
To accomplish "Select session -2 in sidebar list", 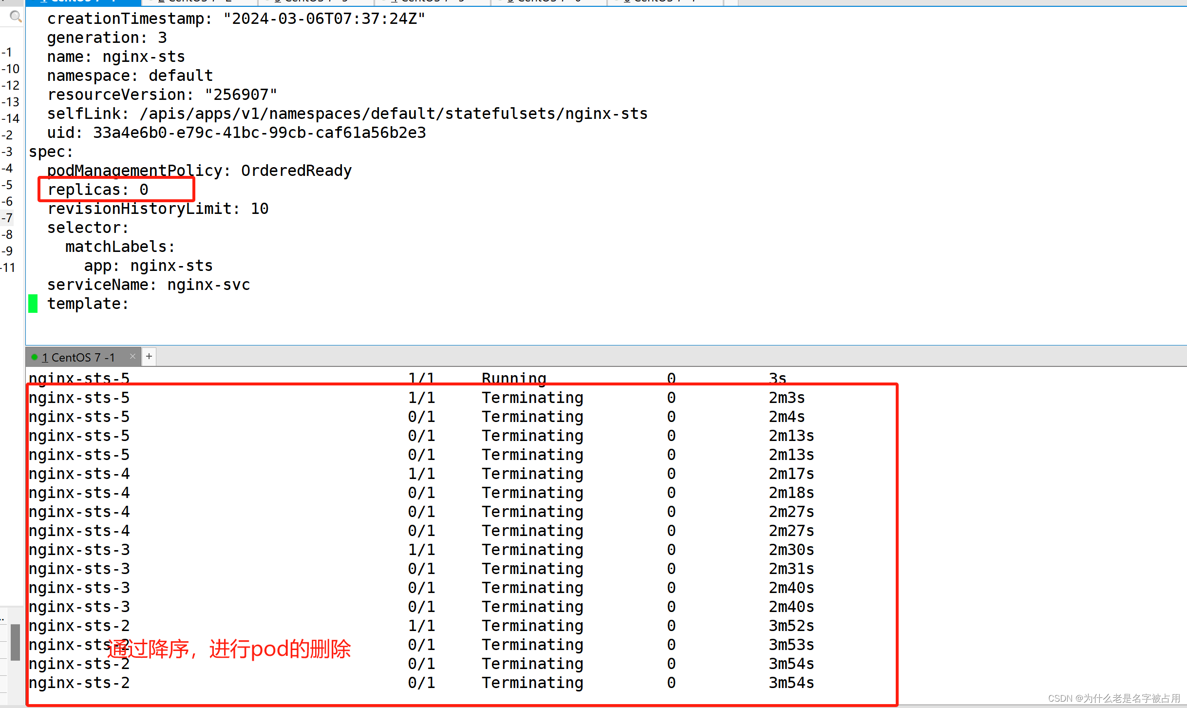I will pos(8,135).
